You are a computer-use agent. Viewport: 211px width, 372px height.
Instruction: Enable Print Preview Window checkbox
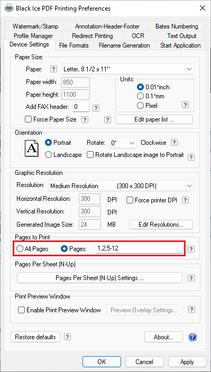pos(22,310)
